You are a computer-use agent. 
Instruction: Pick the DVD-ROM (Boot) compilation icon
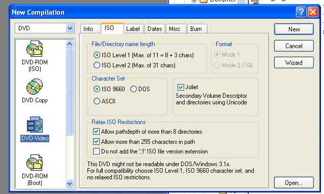(x=35, y=163)
